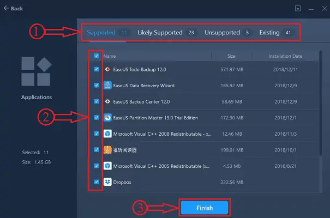The image size is (330, 218).
Task: Select the Dropbox name text
Action: point(122,182)
